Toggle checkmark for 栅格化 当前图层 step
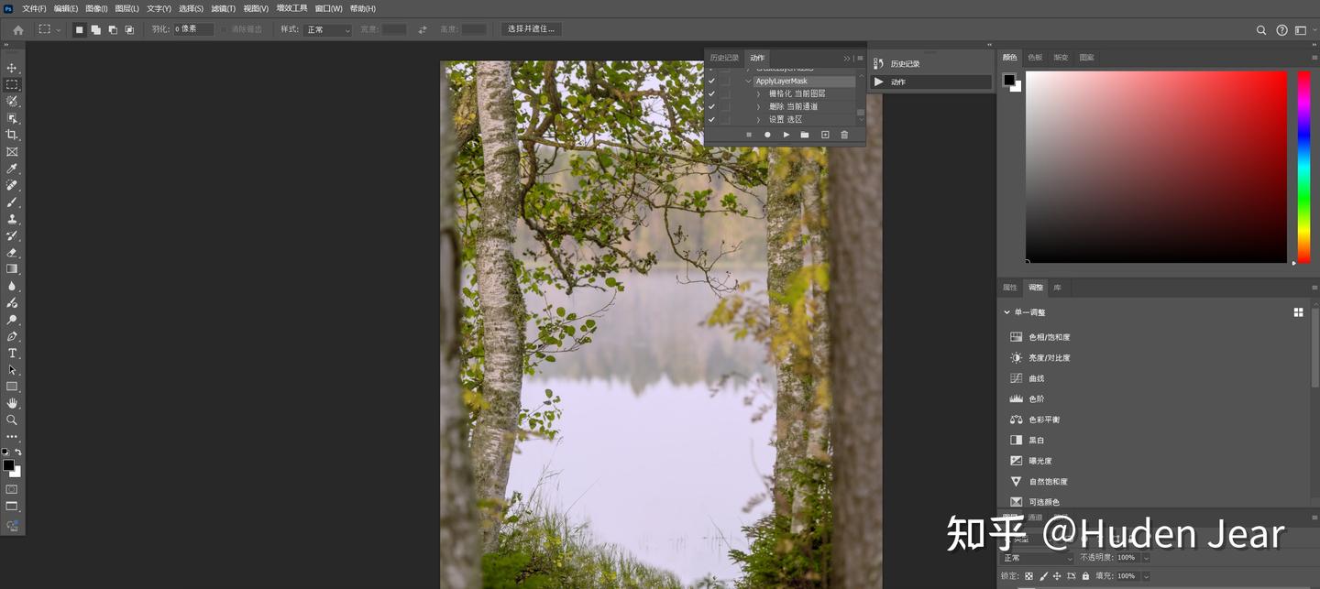The image size is (1320, 589). click(711, 93)
